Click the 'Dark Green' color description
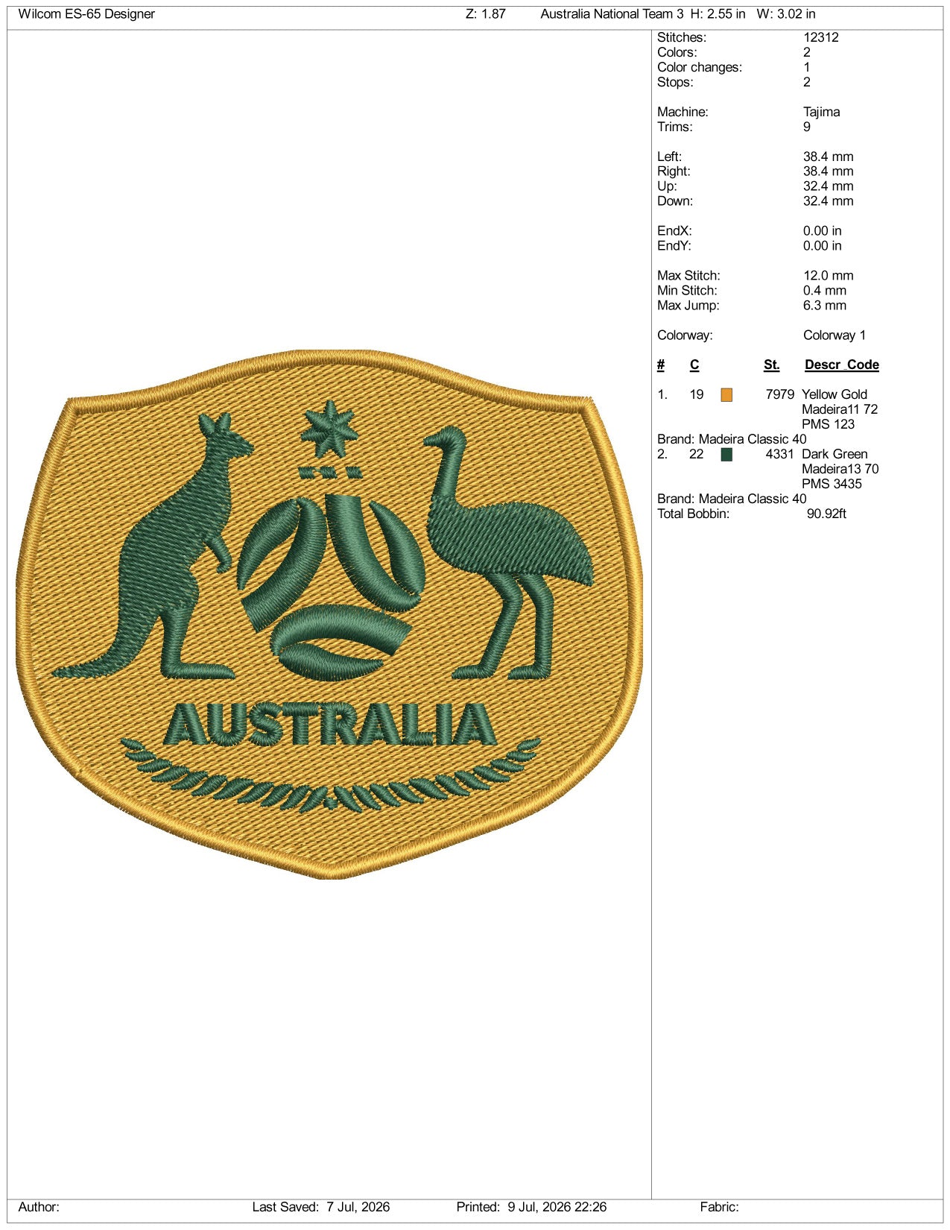950x1230 pixels. click(835, 455)
